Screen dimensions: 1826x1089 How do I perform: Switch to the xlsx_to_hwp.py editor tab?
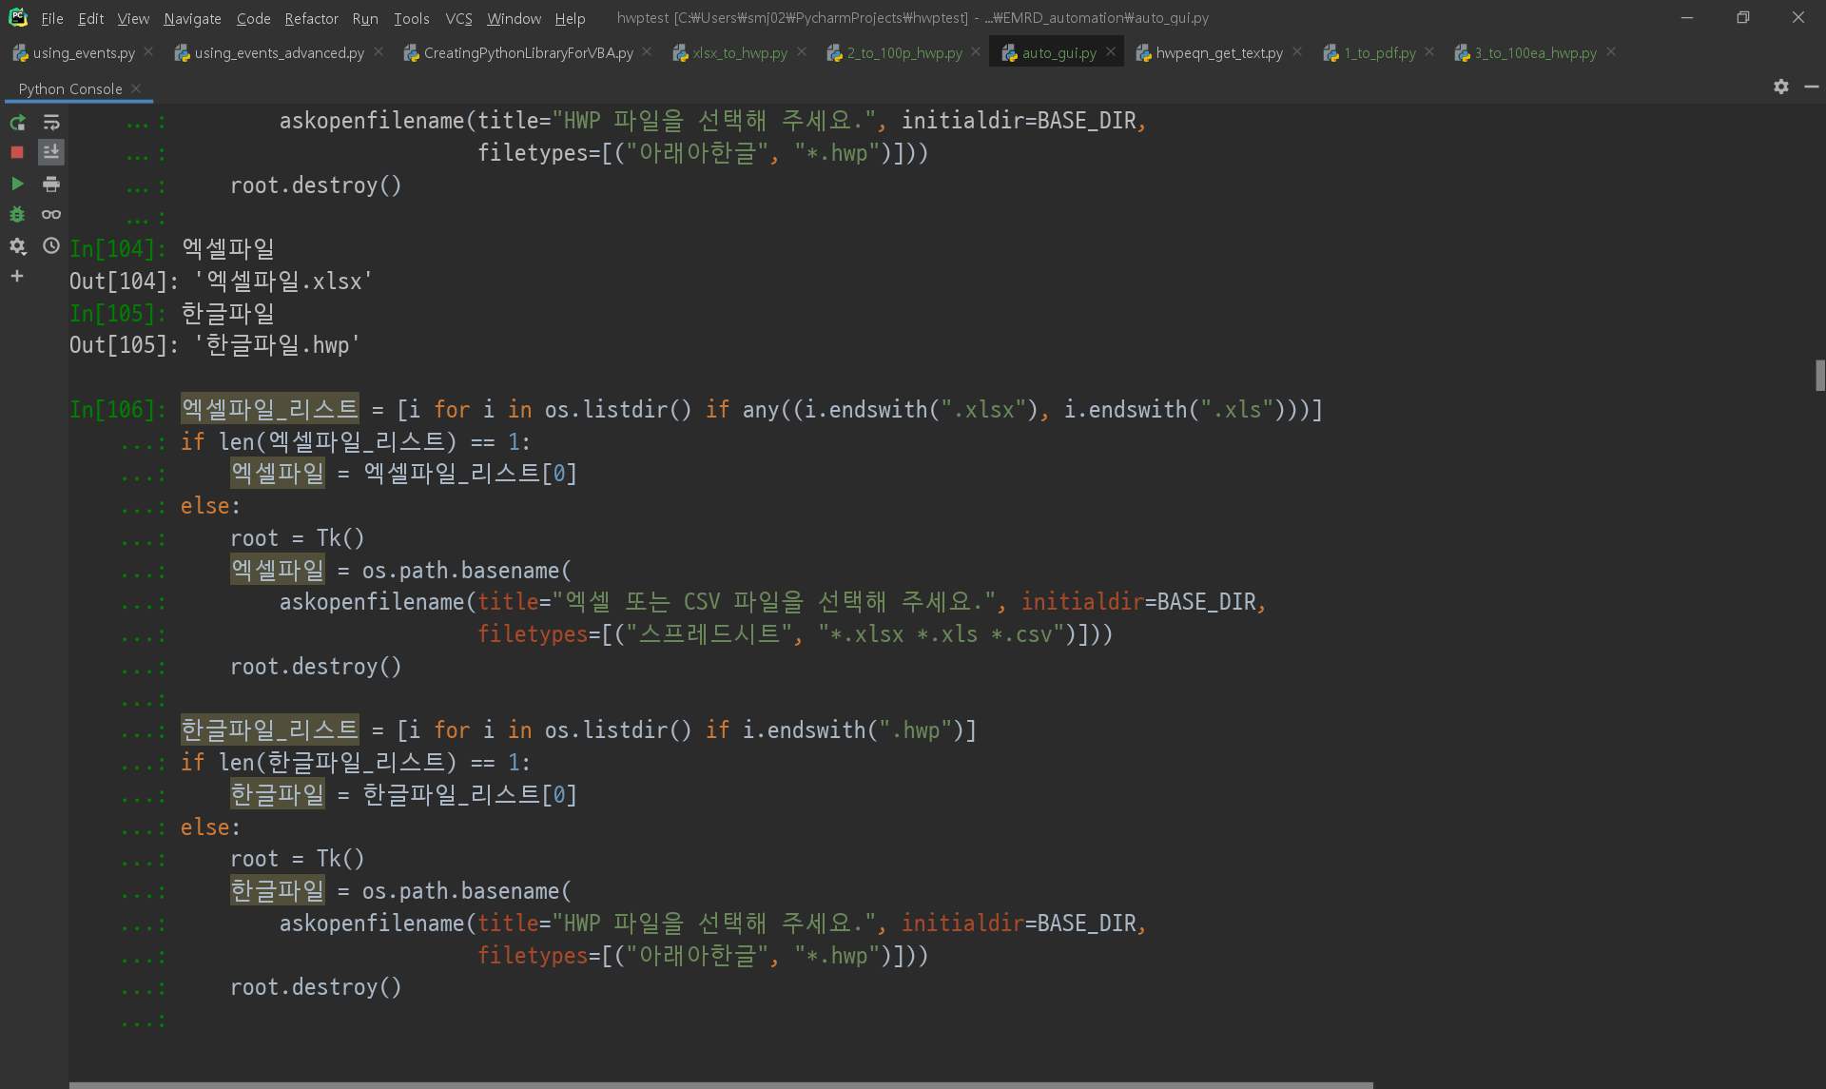pyautogui.click(x=739, y=53)
